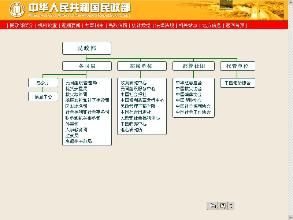Screen dimensions: 293x220
Task: Open the 民政部简介 menu item
Action: click(x=22, y=25)
